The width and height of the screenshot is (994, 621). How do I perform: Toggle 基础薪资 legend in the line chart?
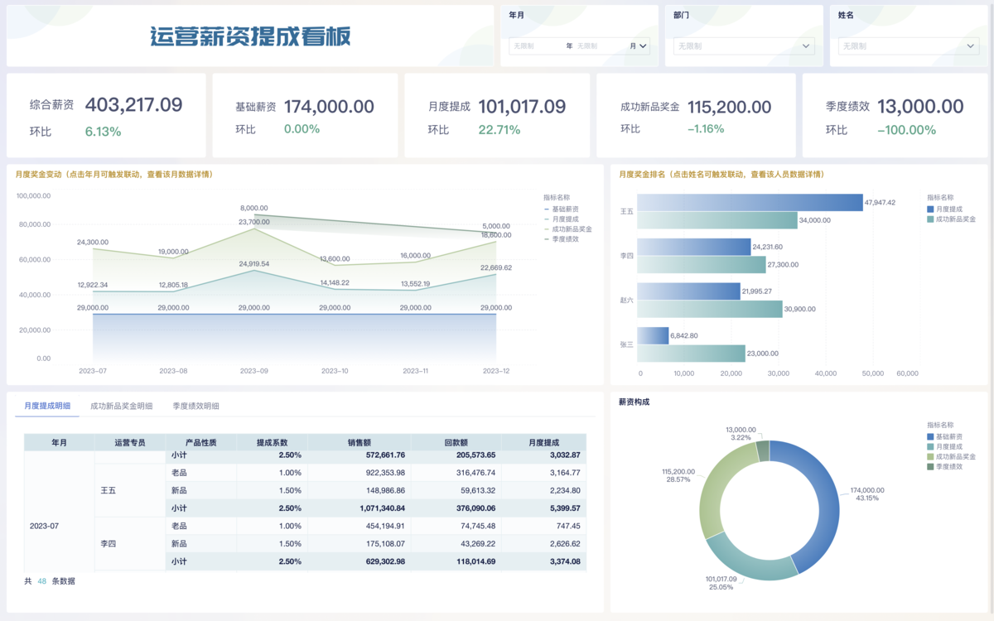[x=565, y=209]
